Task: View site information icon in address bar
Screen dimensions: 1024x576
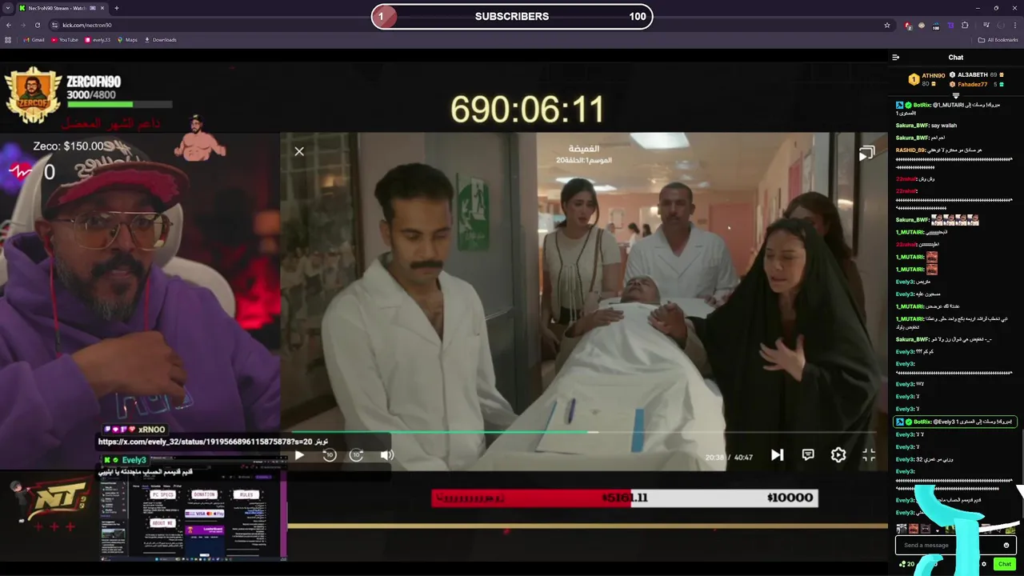Action: coord(54,25)
